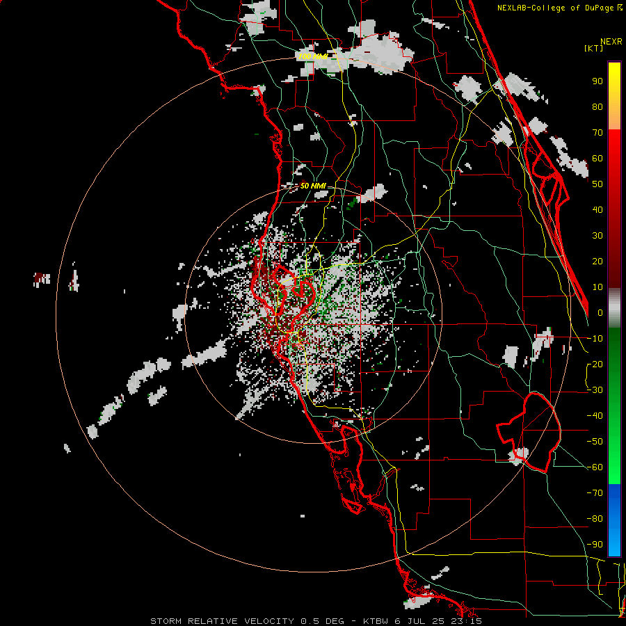The width and height of the screenshot is (626, 626).
Task: Click the NEXR label above the color scale
Action: [611, 42]
